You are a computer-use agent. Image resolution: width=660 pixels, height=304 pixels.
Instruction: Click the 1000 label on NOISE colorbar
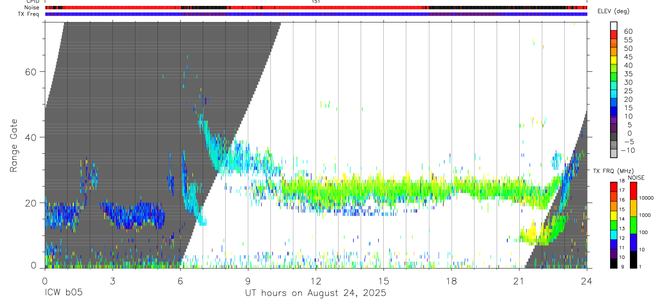[x=645, y=215]
